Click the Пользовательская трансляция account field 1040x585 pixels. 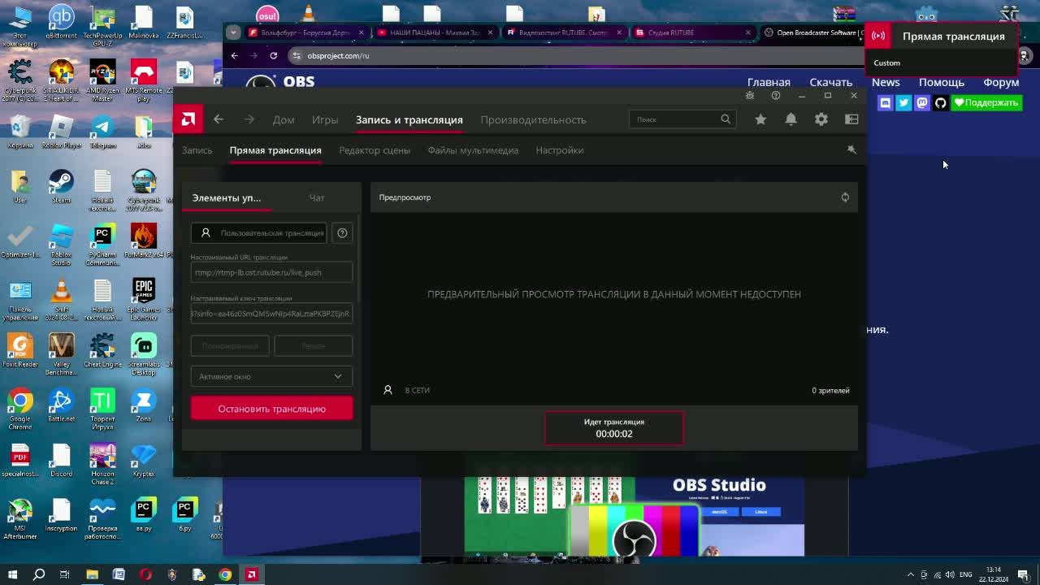coord(259,233)
